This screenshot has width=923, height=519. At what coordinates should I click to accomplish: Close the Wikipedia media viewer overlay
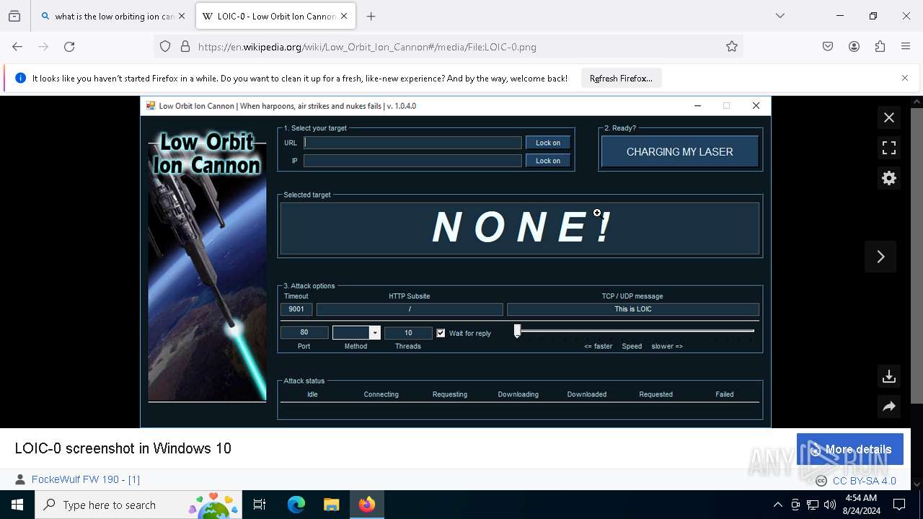click(889, 117)
